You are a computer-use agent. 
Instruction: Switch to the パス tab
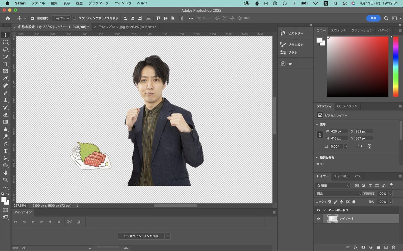coord(358,176)
